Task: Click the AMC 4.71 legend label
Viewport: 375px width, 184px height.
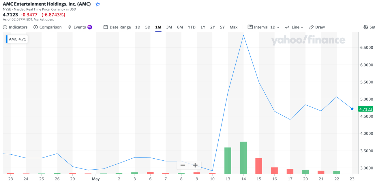Action: (17, 39)
